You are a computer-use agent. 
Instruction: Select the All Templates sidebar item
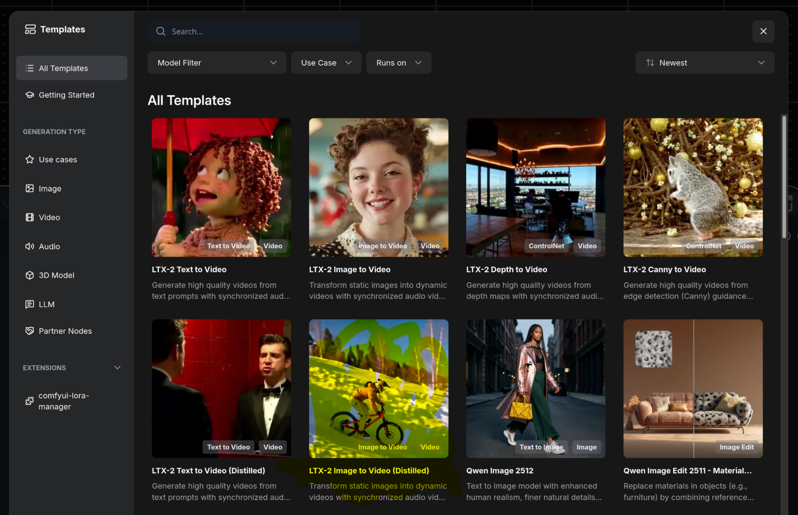[x=71, y=68]
